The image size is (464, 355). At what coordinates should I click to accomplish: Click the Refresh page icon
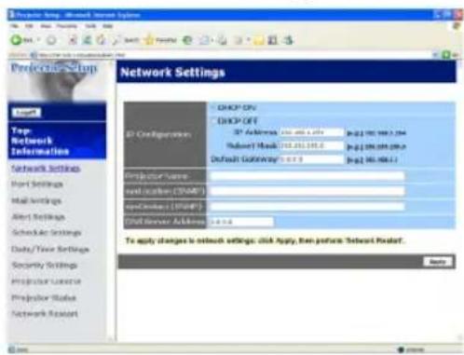point(87,40)
